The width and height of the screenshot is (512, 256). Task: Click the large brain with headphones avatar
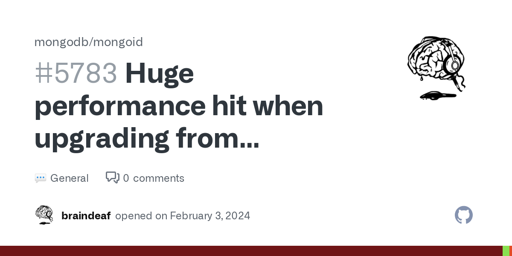click(436, 68)
